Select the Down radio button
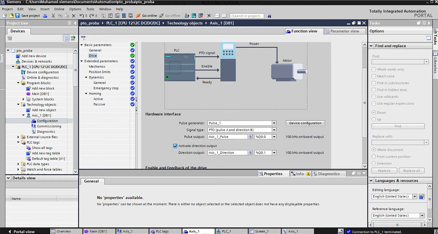Viewport: 438px width, 234px height. (x=374, y=112)
